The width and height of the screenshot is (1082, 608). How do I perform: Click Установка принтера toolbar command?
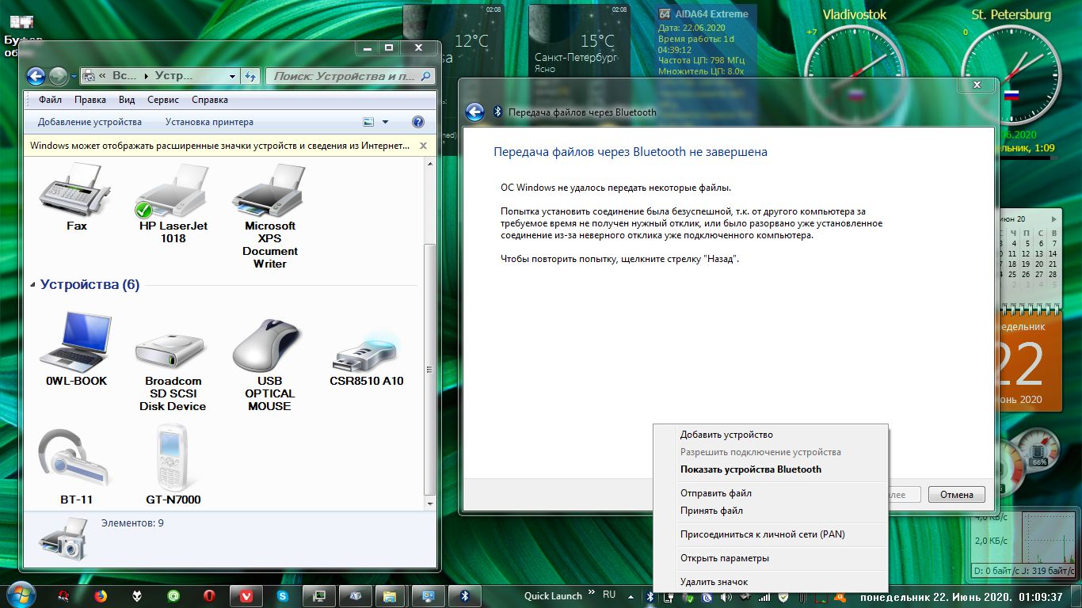[209, 122]
